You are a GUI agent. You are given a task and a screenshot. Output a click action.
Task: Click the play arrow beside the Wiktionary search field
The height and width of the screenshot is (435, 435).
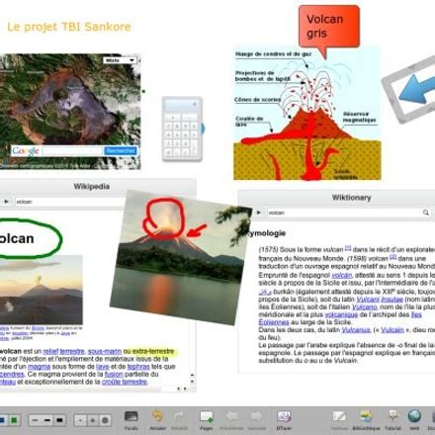point(259,213)
